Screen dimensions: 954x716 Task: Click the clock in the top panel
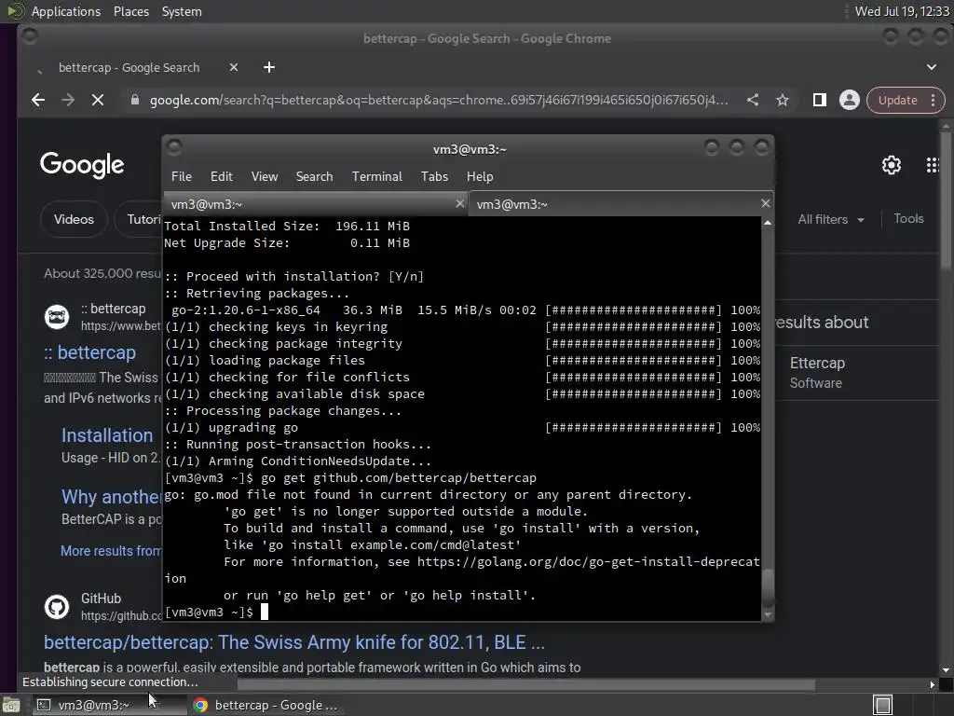pos(902,11)
